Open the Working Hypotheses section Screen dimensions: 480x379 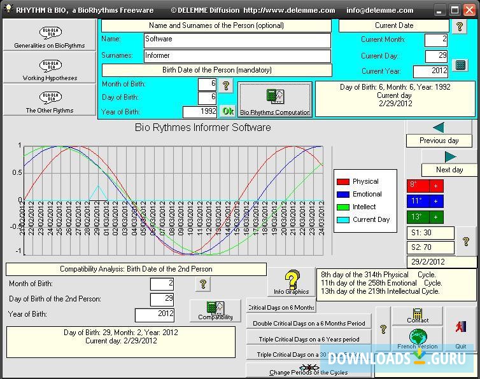[x=49, y=69]
